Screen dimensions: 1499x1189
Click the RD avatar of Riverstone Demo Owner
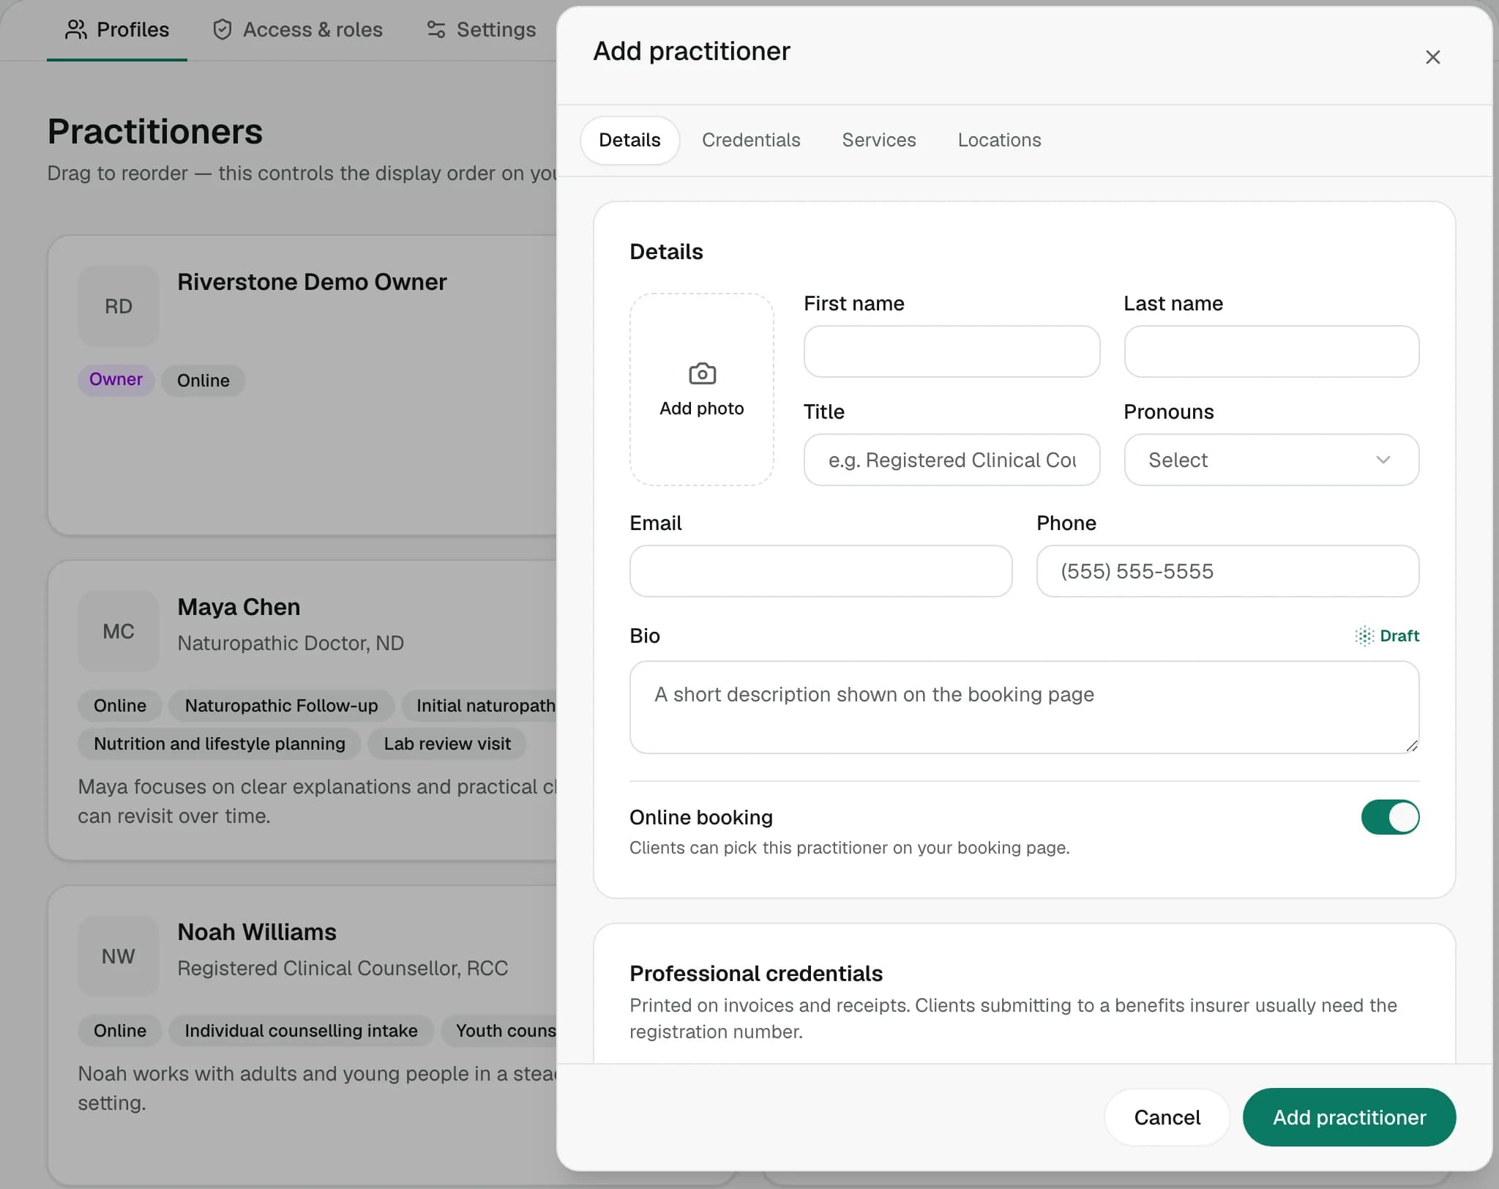tap(119, 306)
